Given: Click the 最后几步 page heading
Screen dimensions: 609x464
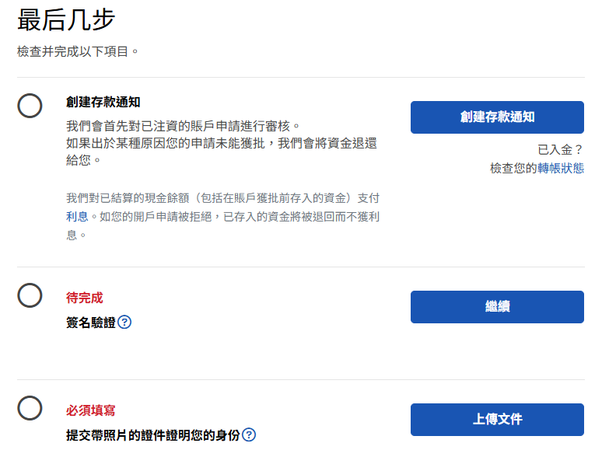Looking at the screenshot, I should click(x=66, y=21).
